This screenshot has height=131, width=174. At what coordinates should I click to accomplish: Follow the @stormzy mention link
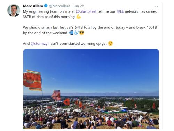click(39, 44)
